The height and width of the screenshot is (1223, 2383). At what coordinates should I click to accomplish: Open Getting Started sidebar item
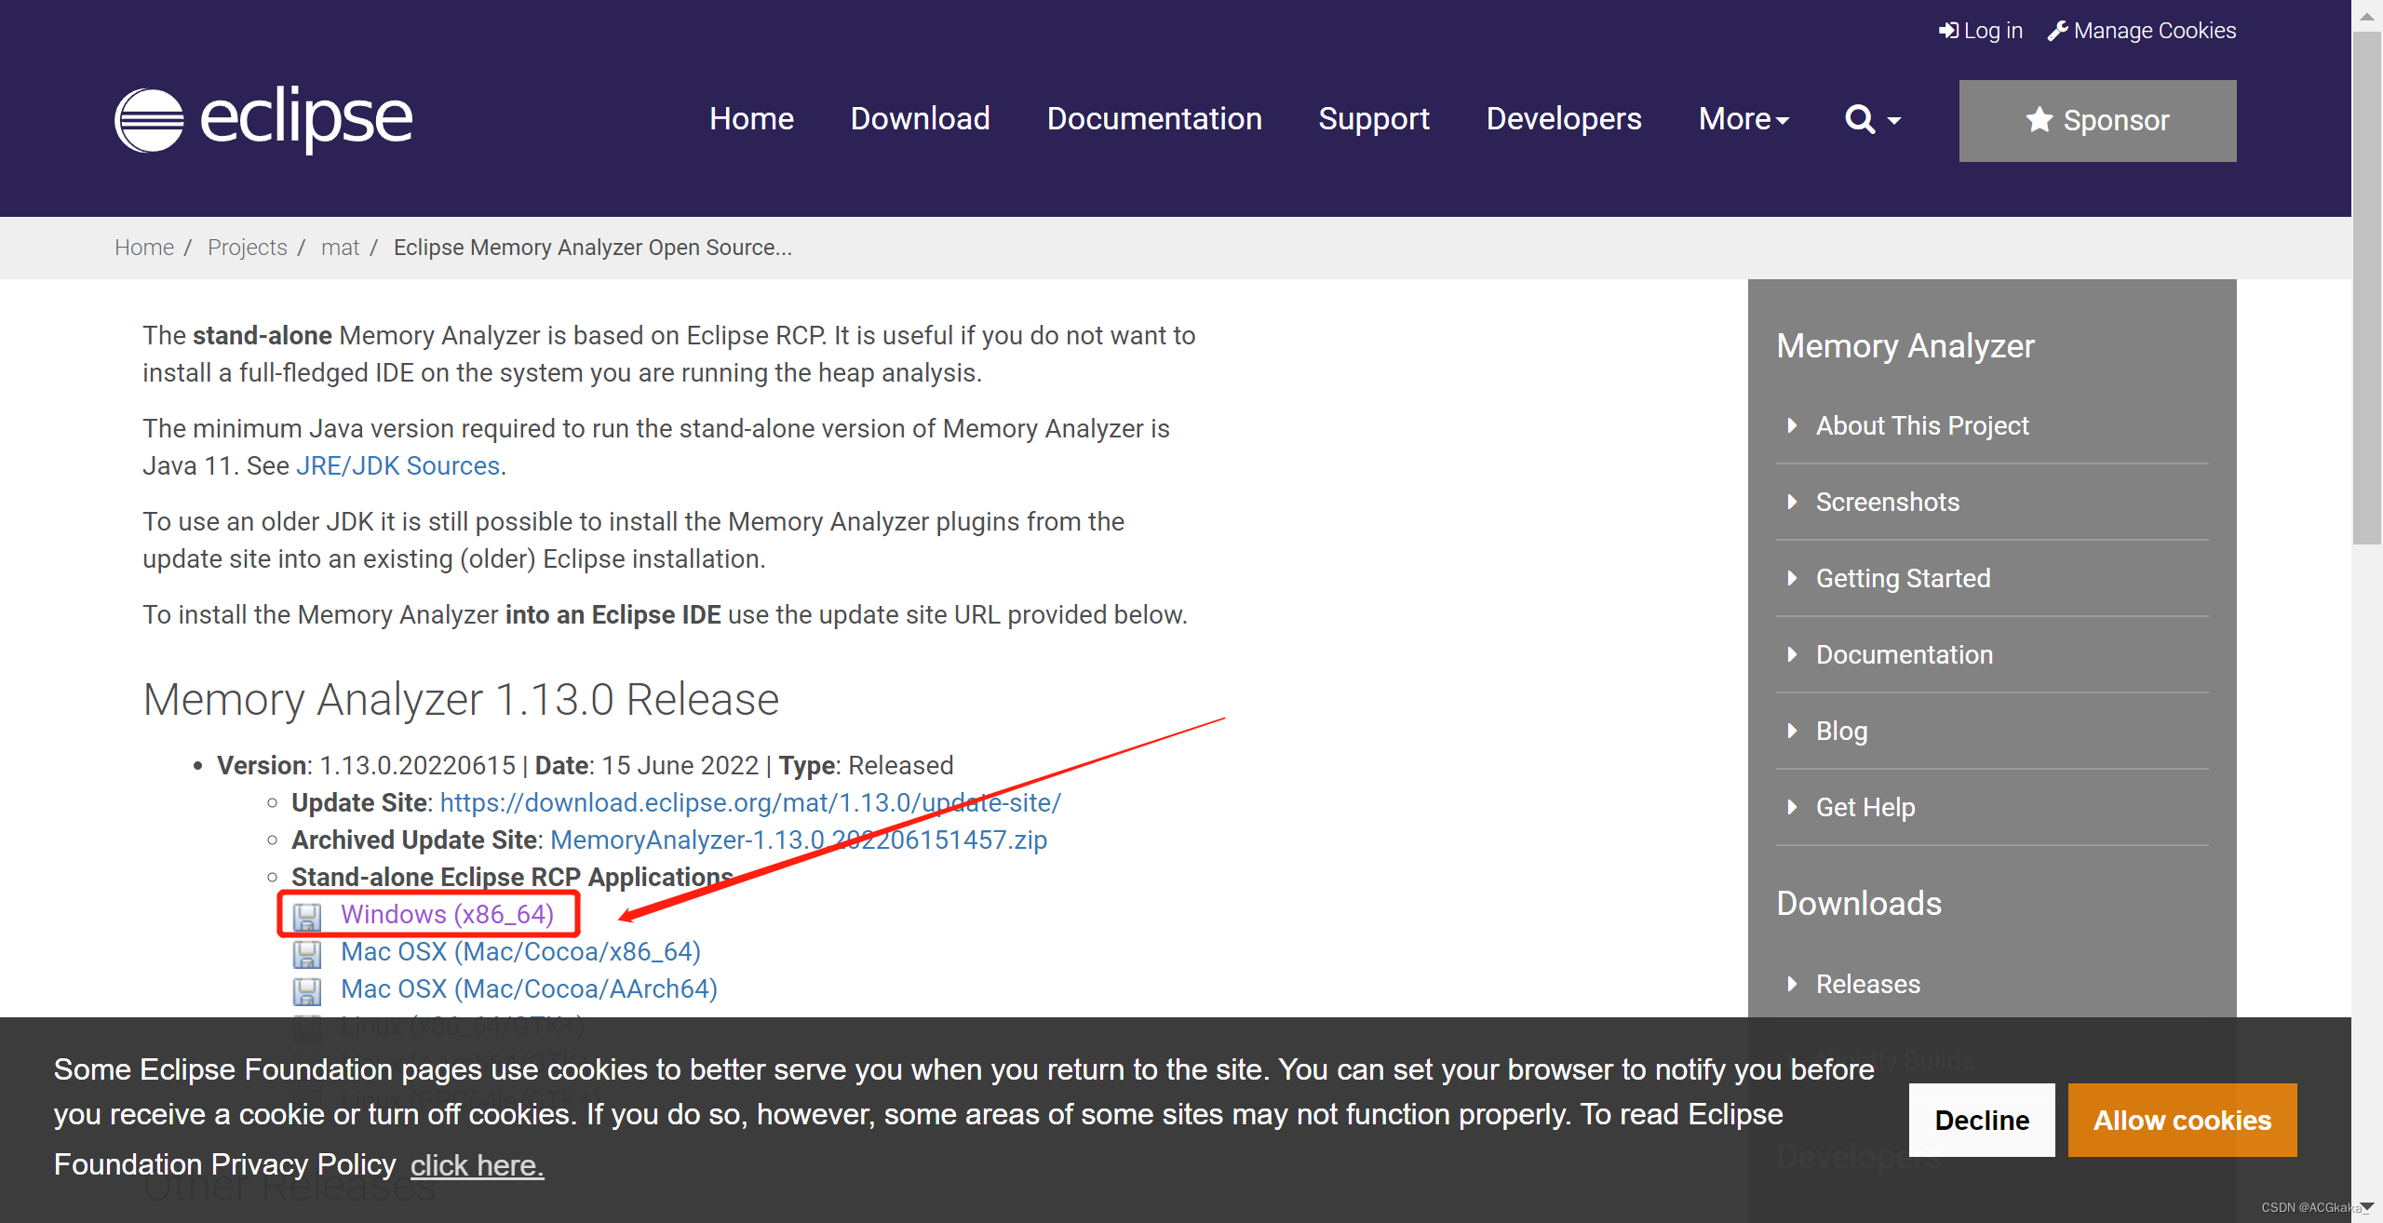click(1903, 578)
